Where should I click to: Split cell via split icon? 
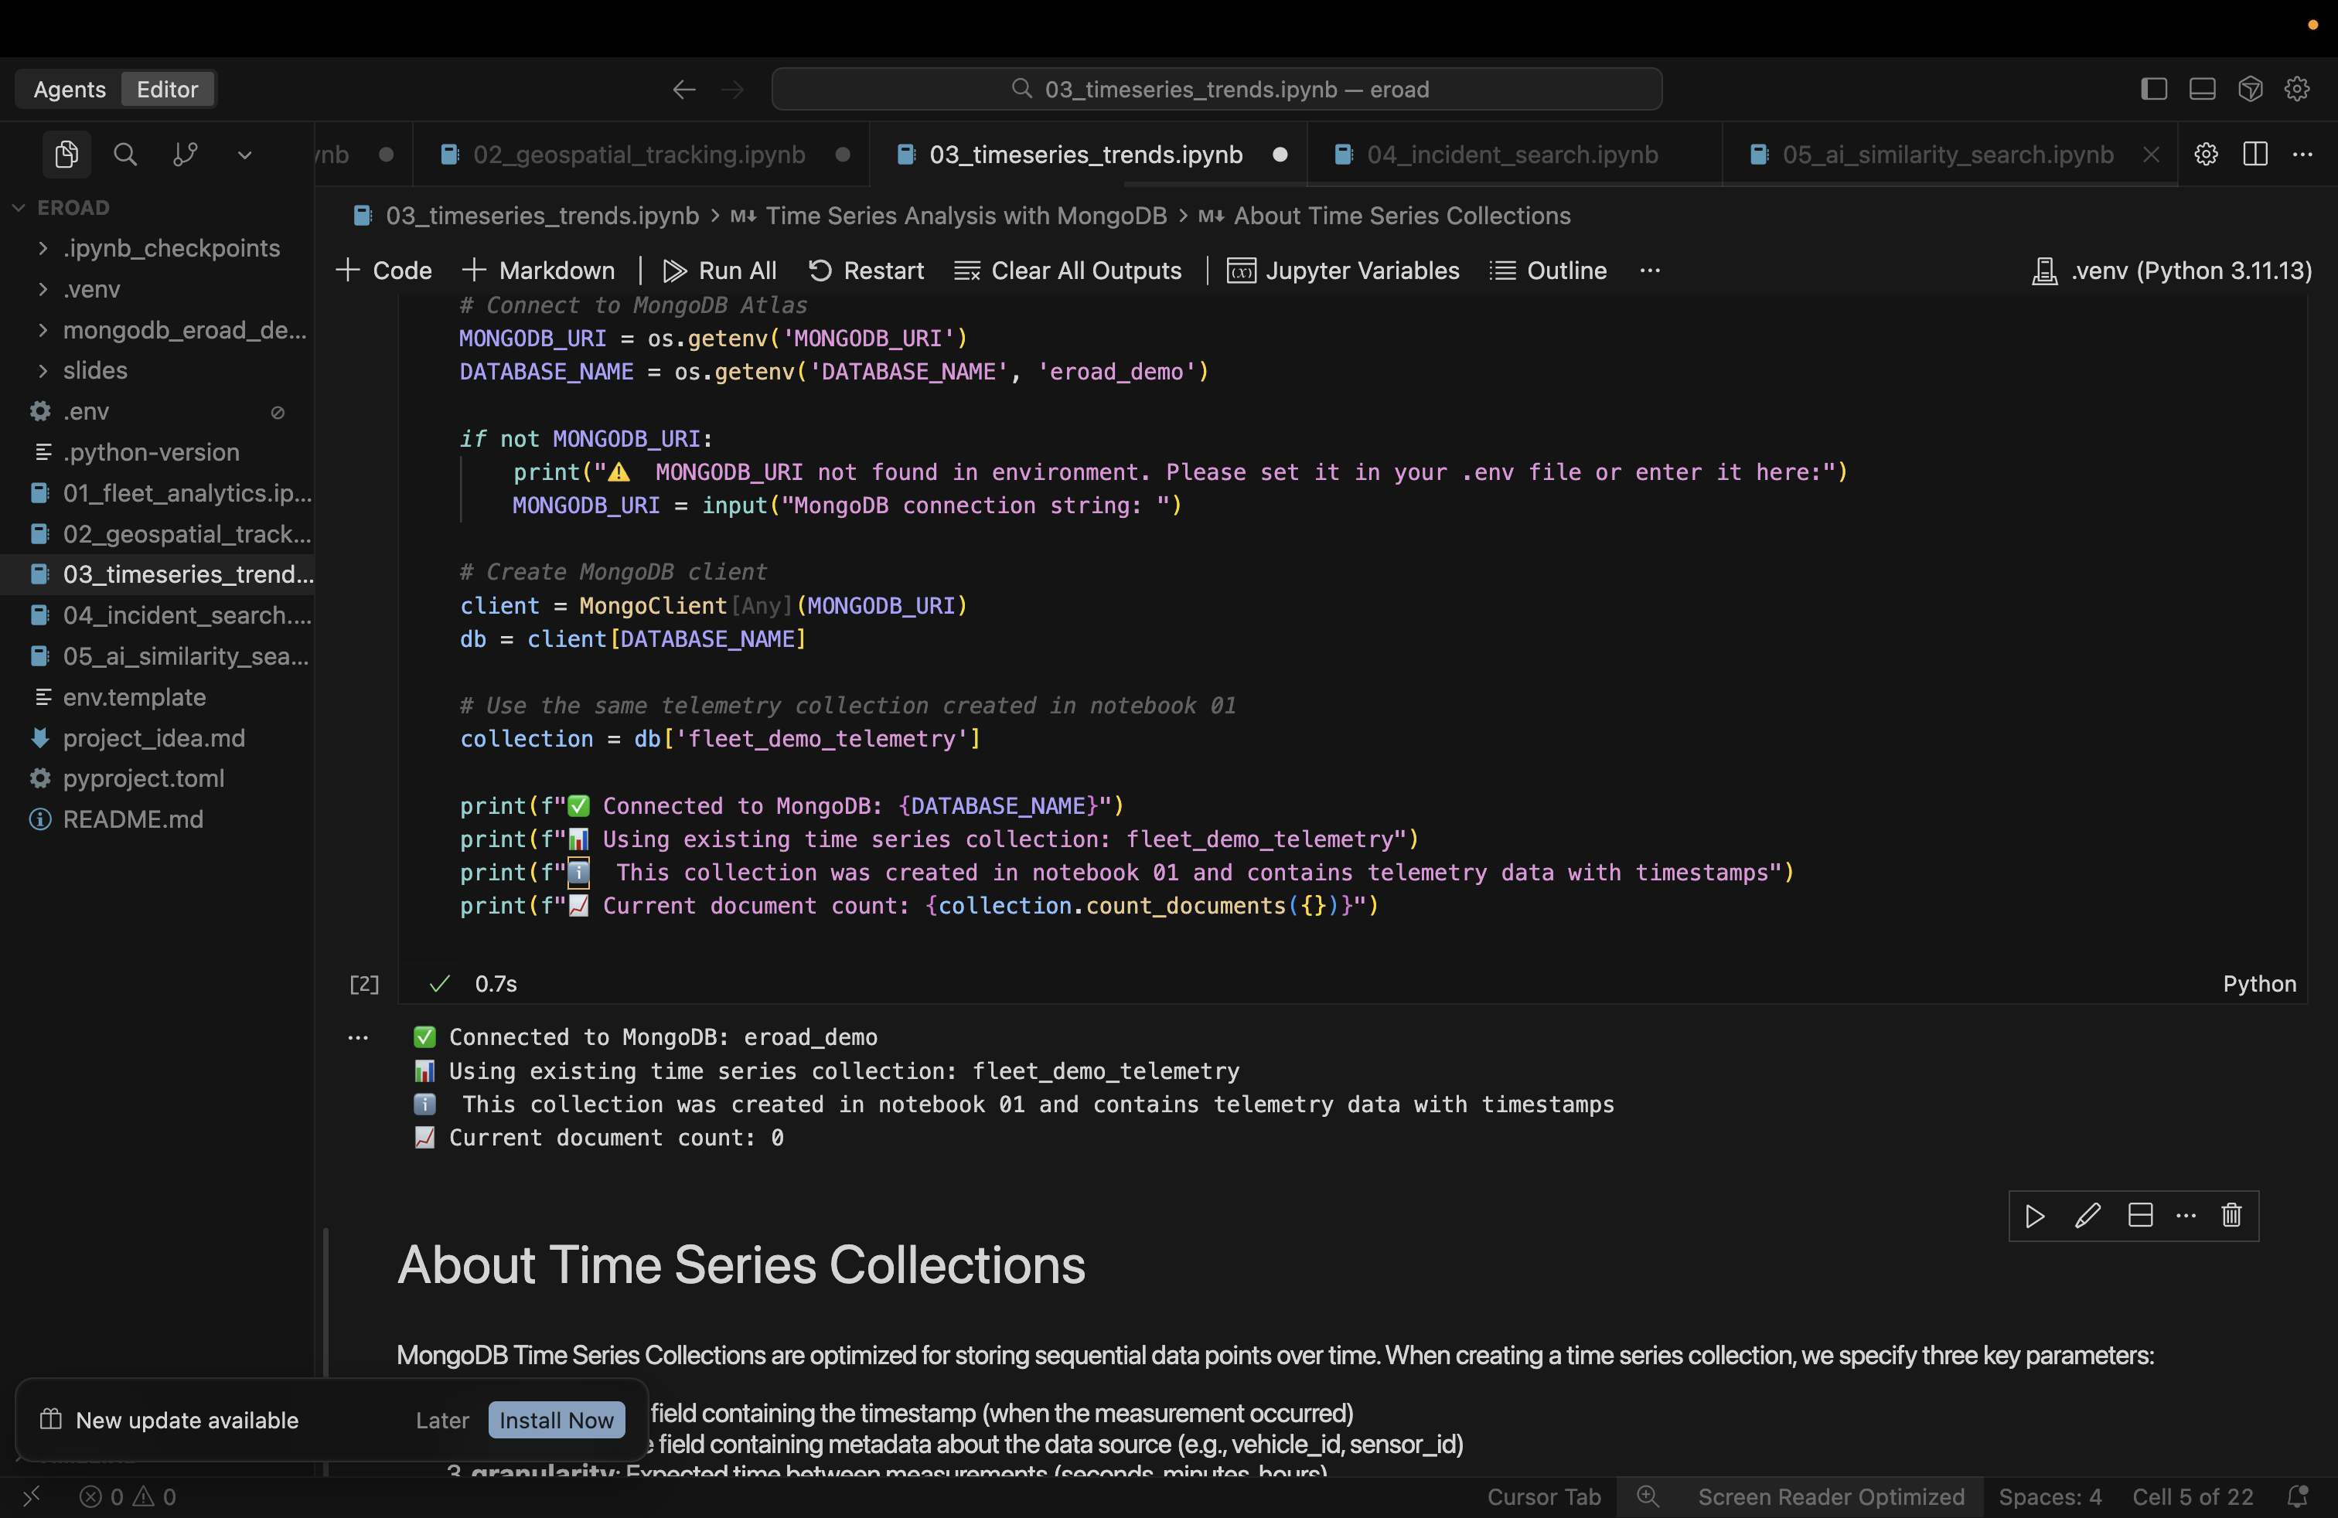point(2139,1216)
